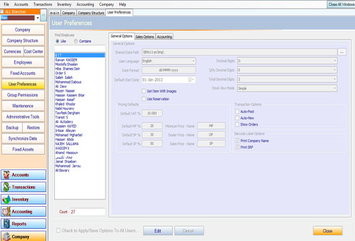Toggle Print Company Name checkbox
The width and height of the screenshot is (355, 241).
(237, 141)
